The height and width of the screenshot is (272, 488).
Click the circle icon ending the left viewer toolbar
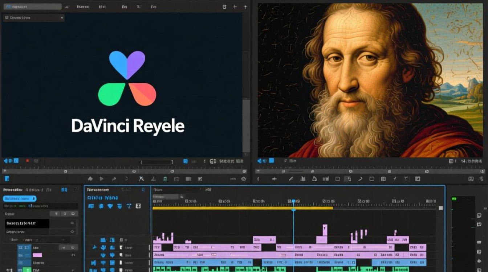click(244, 179)
